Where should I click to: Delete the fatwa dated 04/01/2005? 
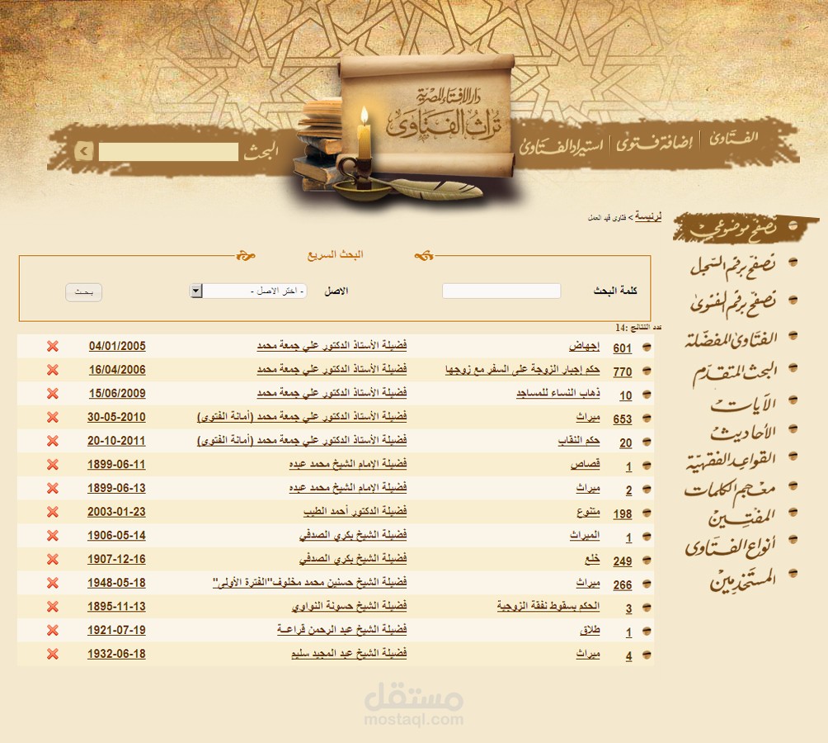[x=52, y=347]
